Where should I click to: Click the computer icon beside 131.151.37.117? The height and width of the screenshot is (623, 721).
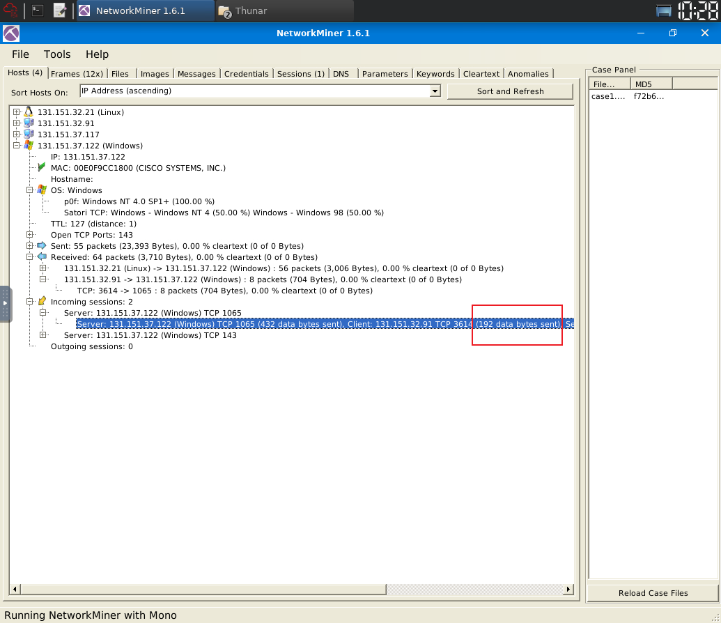click(x=29, y=134)
